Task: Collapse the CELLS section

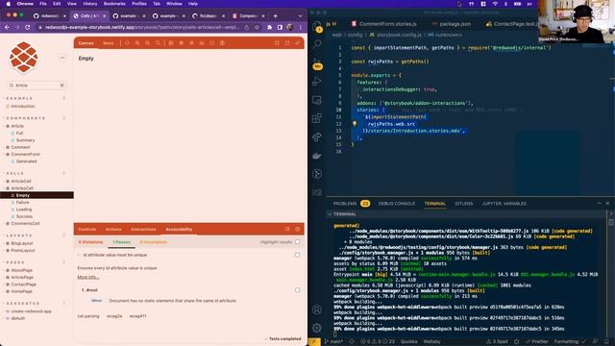Action: click(x=15, y=173)
